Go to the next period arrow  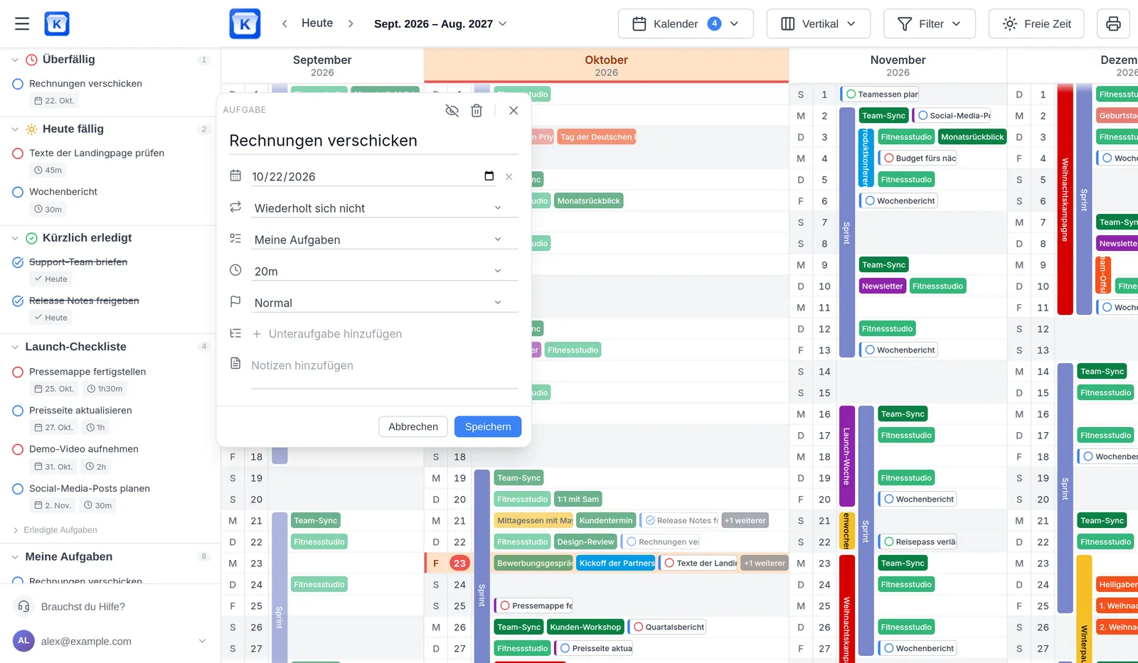pyautogui.click(x=351, y=23)
